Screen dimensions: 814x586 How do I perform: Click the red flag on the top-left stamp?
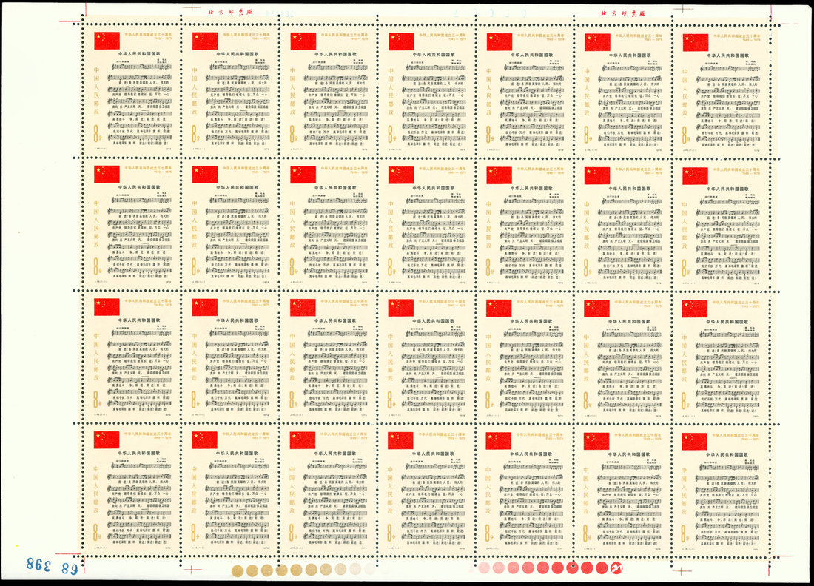point(107,41)
